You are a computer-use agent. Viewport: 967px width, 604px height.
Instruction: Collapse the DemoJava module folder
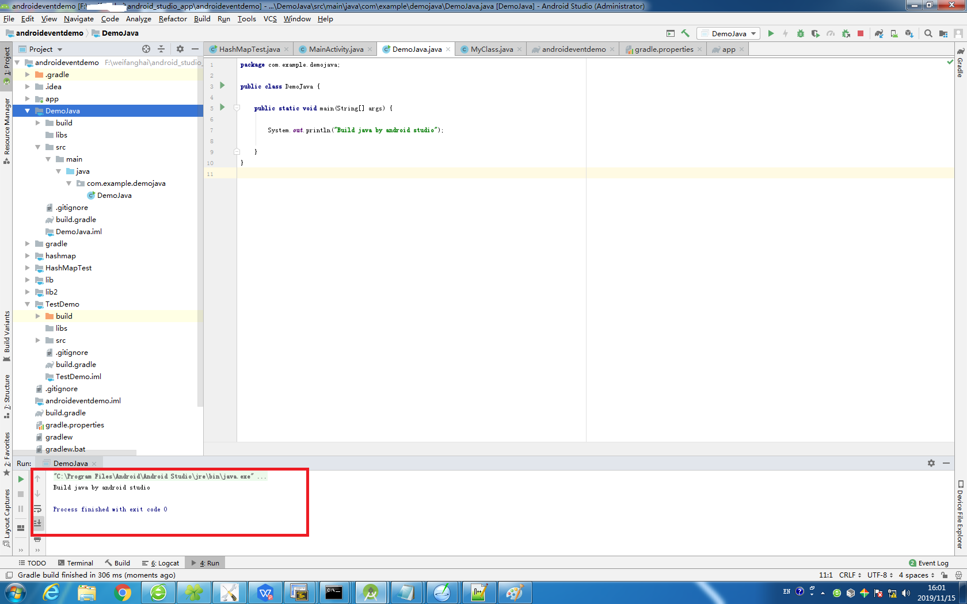click(x=27, y=110)
